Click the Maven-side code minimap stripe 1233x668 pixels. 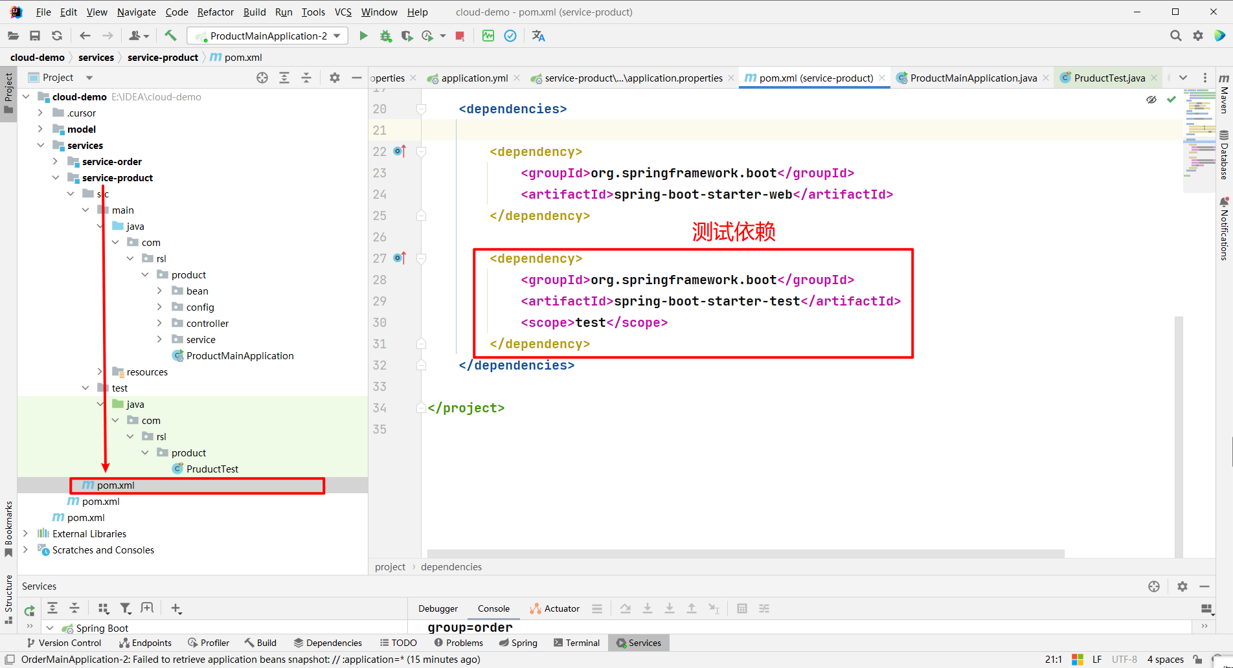tap(1200, 140)
